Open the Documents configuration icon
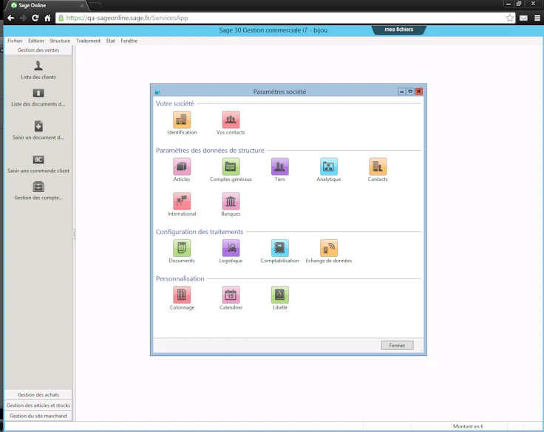544x432 pixels. pos(182,248)
